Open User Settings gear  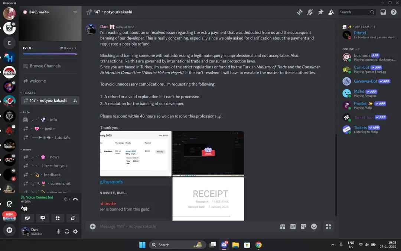click(x=75, y=232)
